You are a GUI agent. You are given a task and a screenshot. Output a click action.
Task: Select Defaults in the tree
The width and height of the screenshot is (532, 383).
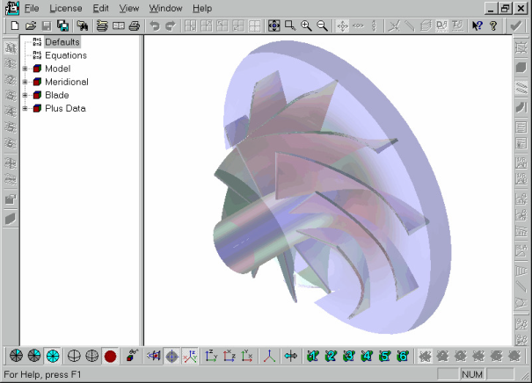pyautogui.click(x=62, y=41)
